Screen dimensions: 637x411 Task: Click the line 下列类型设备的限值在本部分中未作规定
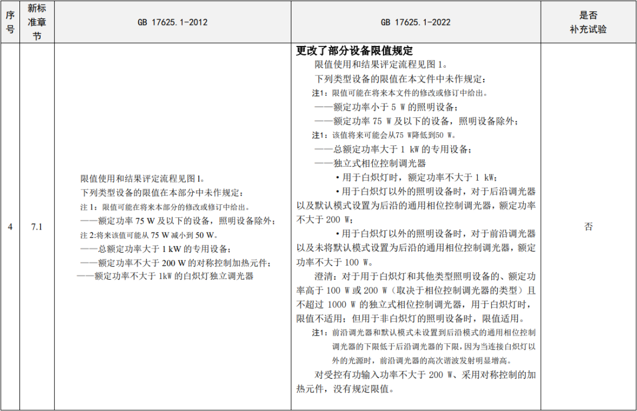point(161,193)
